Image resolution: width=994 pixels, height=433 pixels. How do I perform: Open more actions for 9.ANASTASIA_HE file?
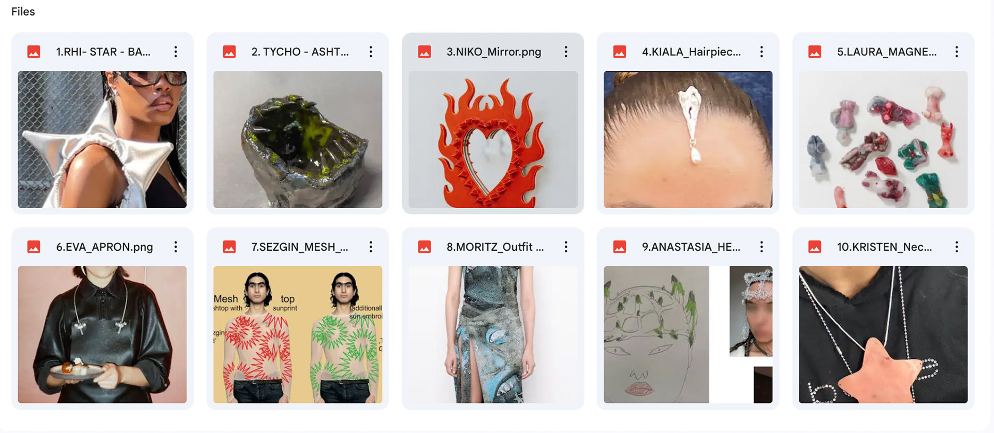pyautogui.click(x=762, y=247)
